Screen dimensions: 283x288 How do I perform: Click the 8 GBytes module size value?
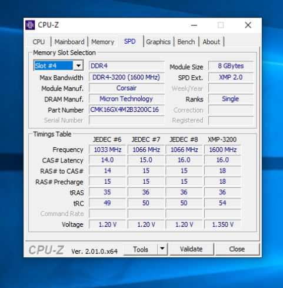[231, 66]
